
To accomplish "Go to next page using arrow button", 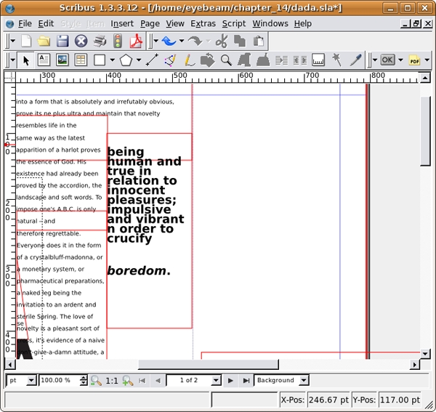I will pos(230,380).
